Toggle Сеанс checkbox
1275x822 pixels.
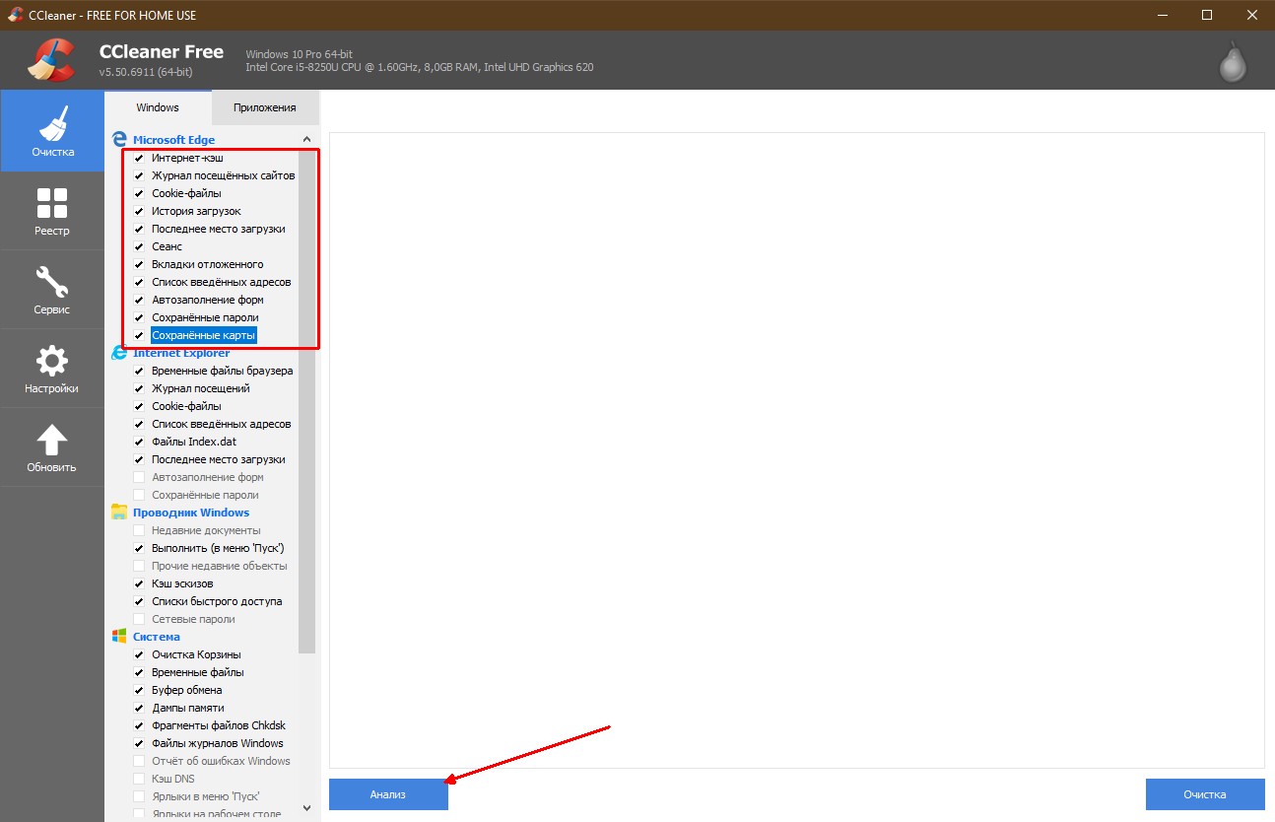pyautogui.click(x=139, y=246)
